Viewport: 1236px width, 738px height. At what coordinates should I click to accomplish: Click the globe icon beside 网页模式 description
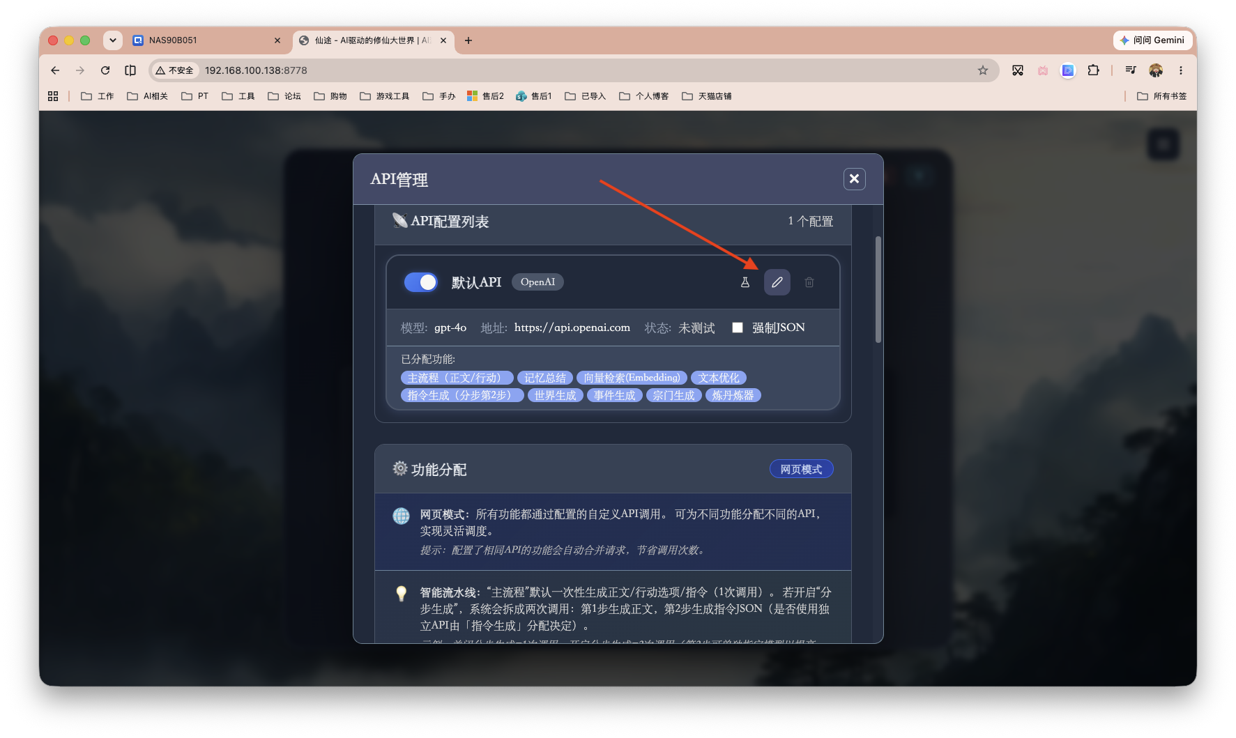(401, 516)
